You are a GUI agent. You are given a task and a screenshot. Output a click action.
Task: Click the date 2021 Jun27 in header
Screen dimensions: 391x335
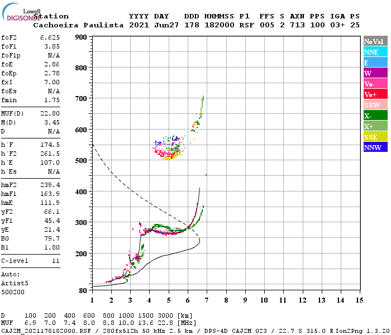(154, 25)
